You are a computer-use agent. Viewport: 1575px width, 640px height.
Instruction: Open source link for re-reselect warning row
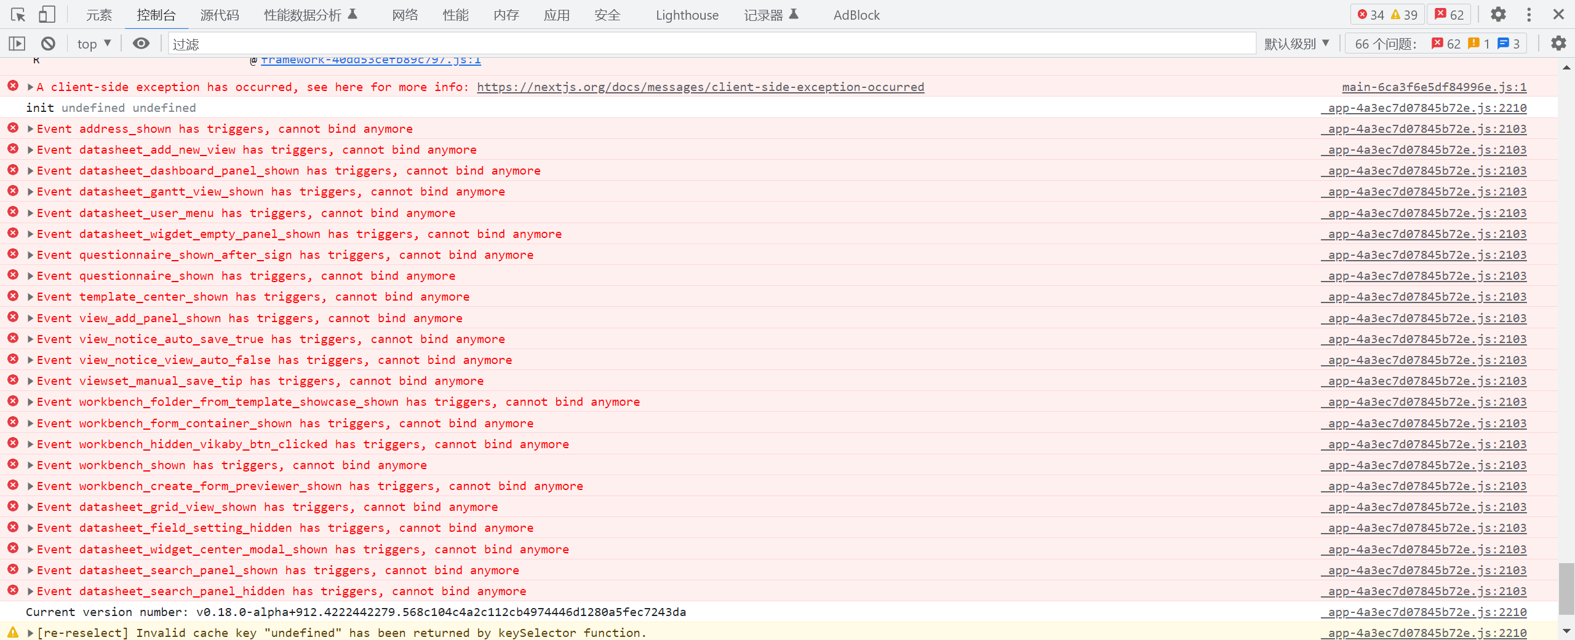pos(1424,633)
